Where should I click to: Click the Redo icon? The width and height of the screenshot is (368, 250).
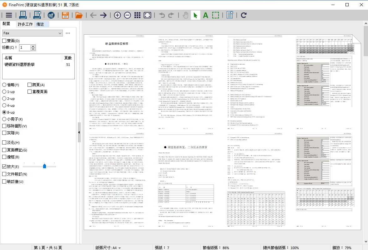tap(171, 15)
